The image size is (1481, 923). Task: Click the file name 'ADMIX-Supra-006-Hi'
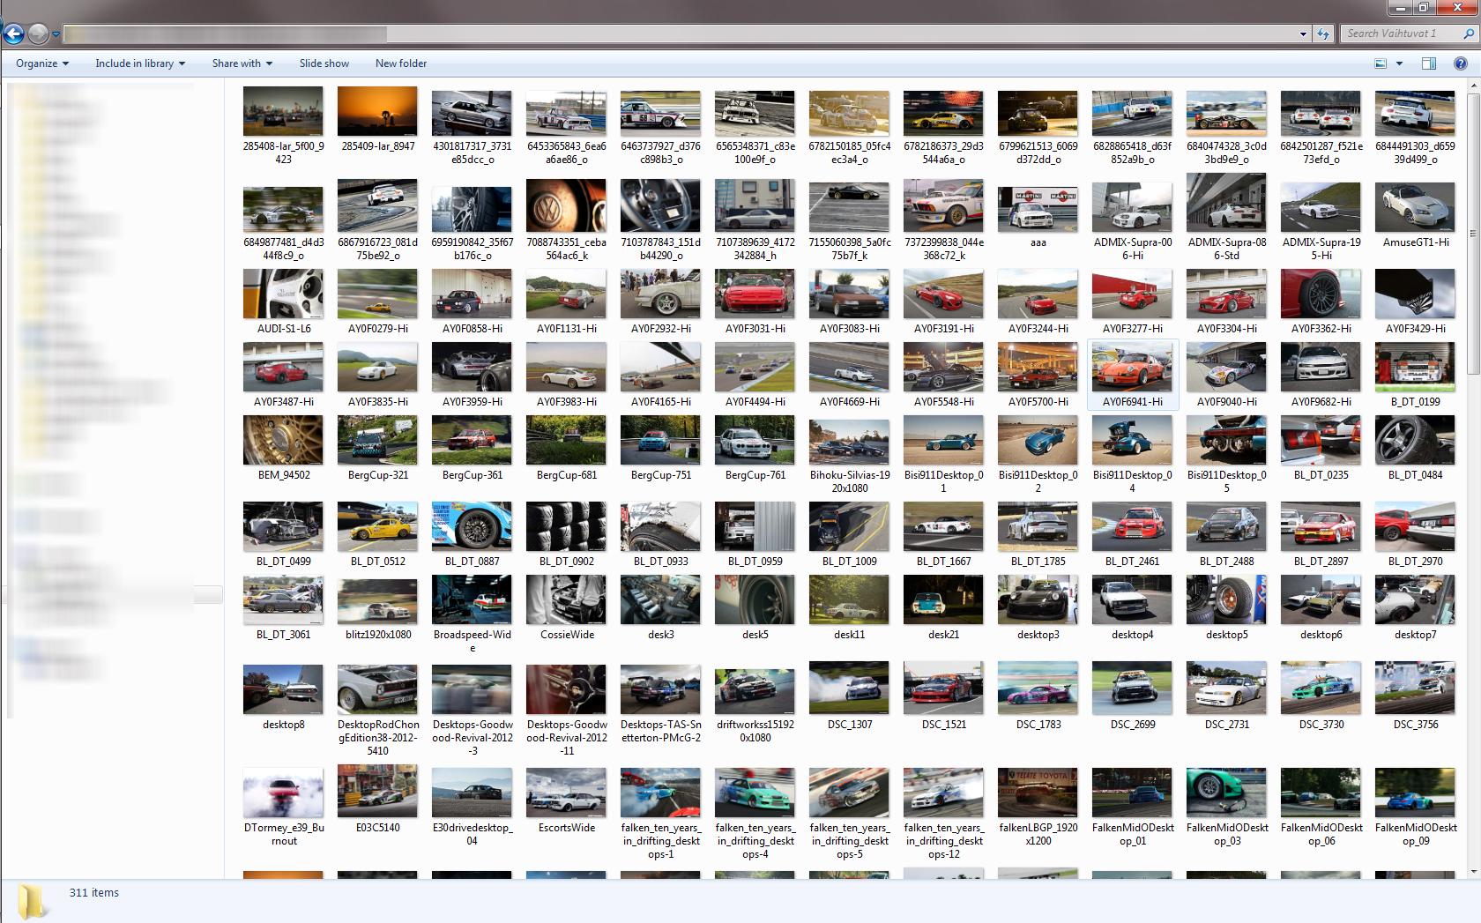click(x=1132, y=249)
